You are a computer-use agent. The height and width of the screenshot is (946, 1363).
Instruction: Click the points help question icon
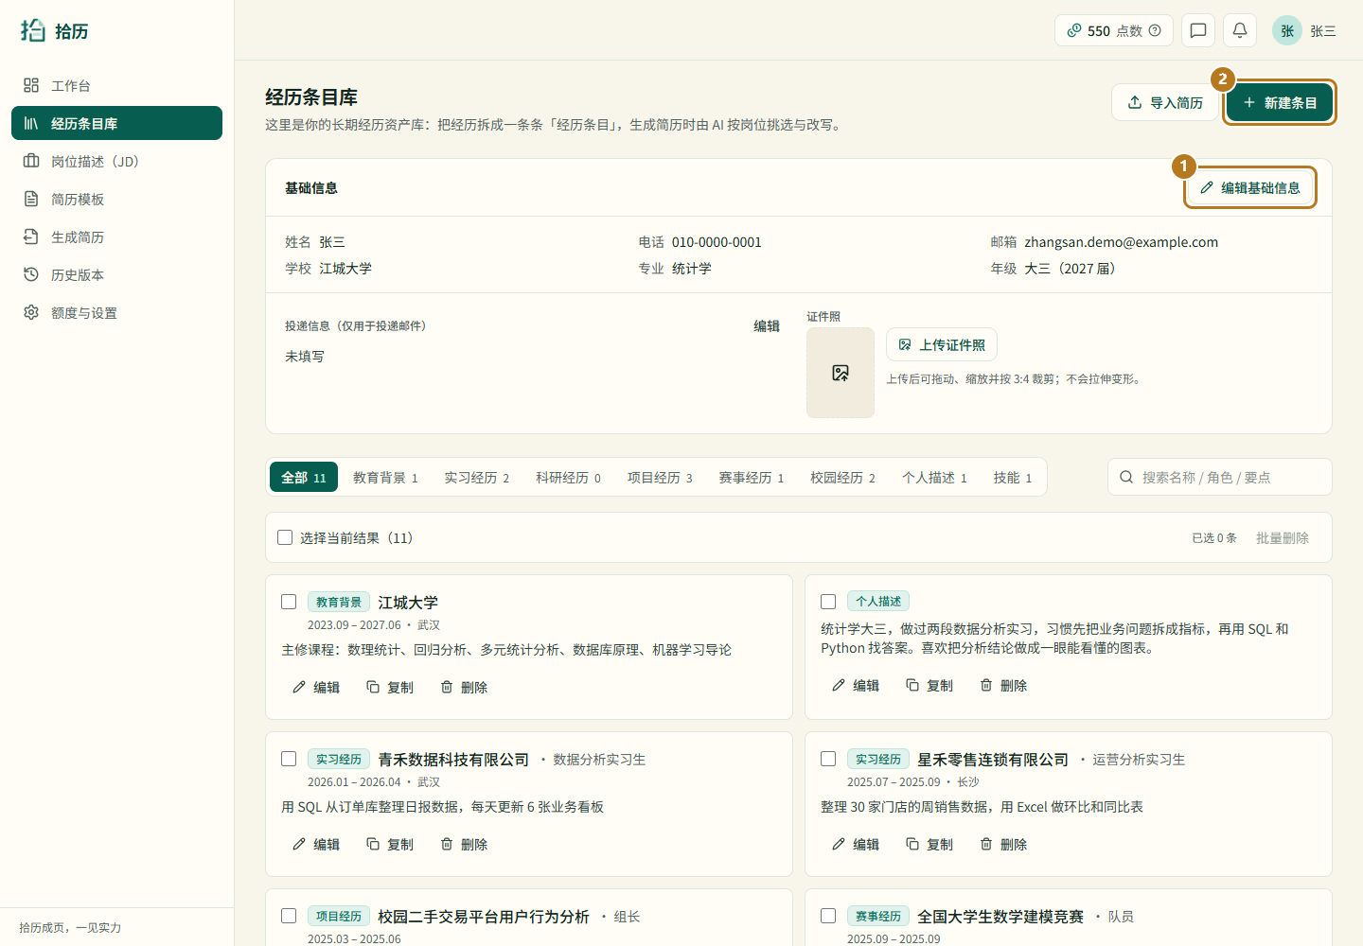point(1155,30)
